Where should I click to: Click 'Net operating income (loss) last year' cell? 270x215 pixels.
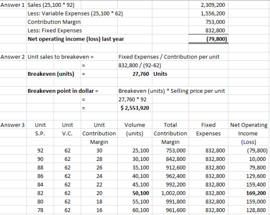coord(76,39)
